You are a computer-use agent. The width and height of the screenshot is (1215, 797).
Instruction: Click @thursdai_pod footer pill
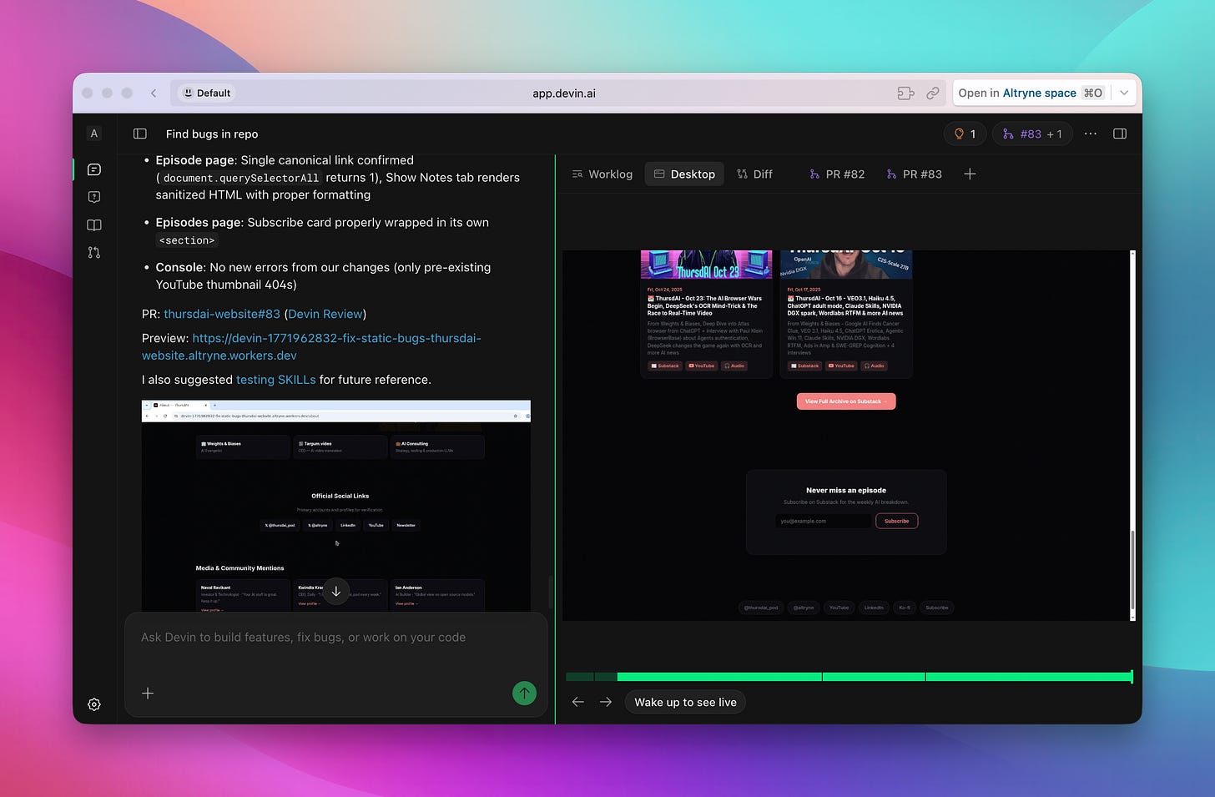click(x=761, y=608)
